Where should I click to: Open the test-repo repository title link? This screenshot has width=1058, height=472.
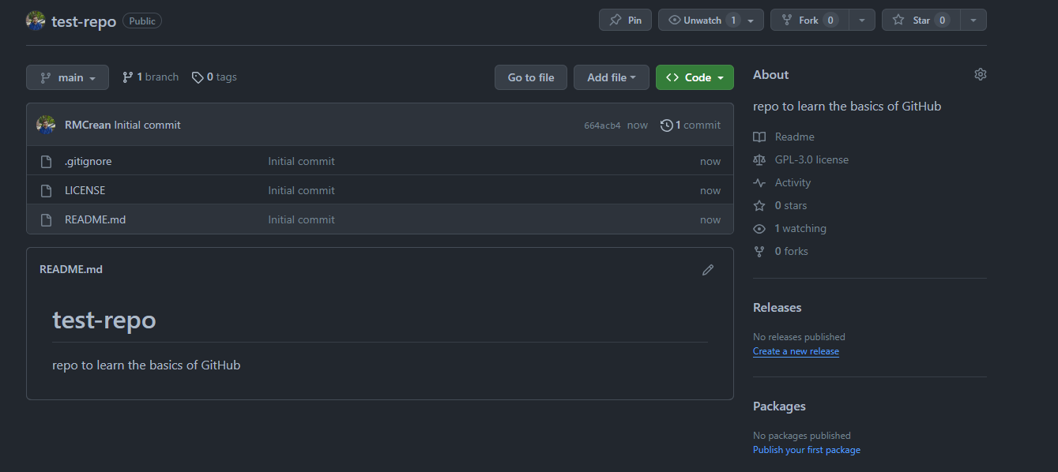pos(84,21)
